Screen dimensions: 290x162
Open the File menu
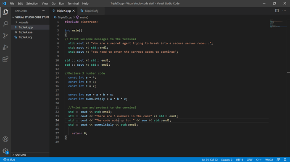click(12, 3)
